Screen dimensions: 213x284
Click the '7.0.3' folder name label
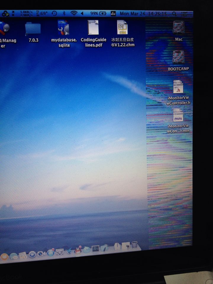pyautogui.click(x=33, y=40)
